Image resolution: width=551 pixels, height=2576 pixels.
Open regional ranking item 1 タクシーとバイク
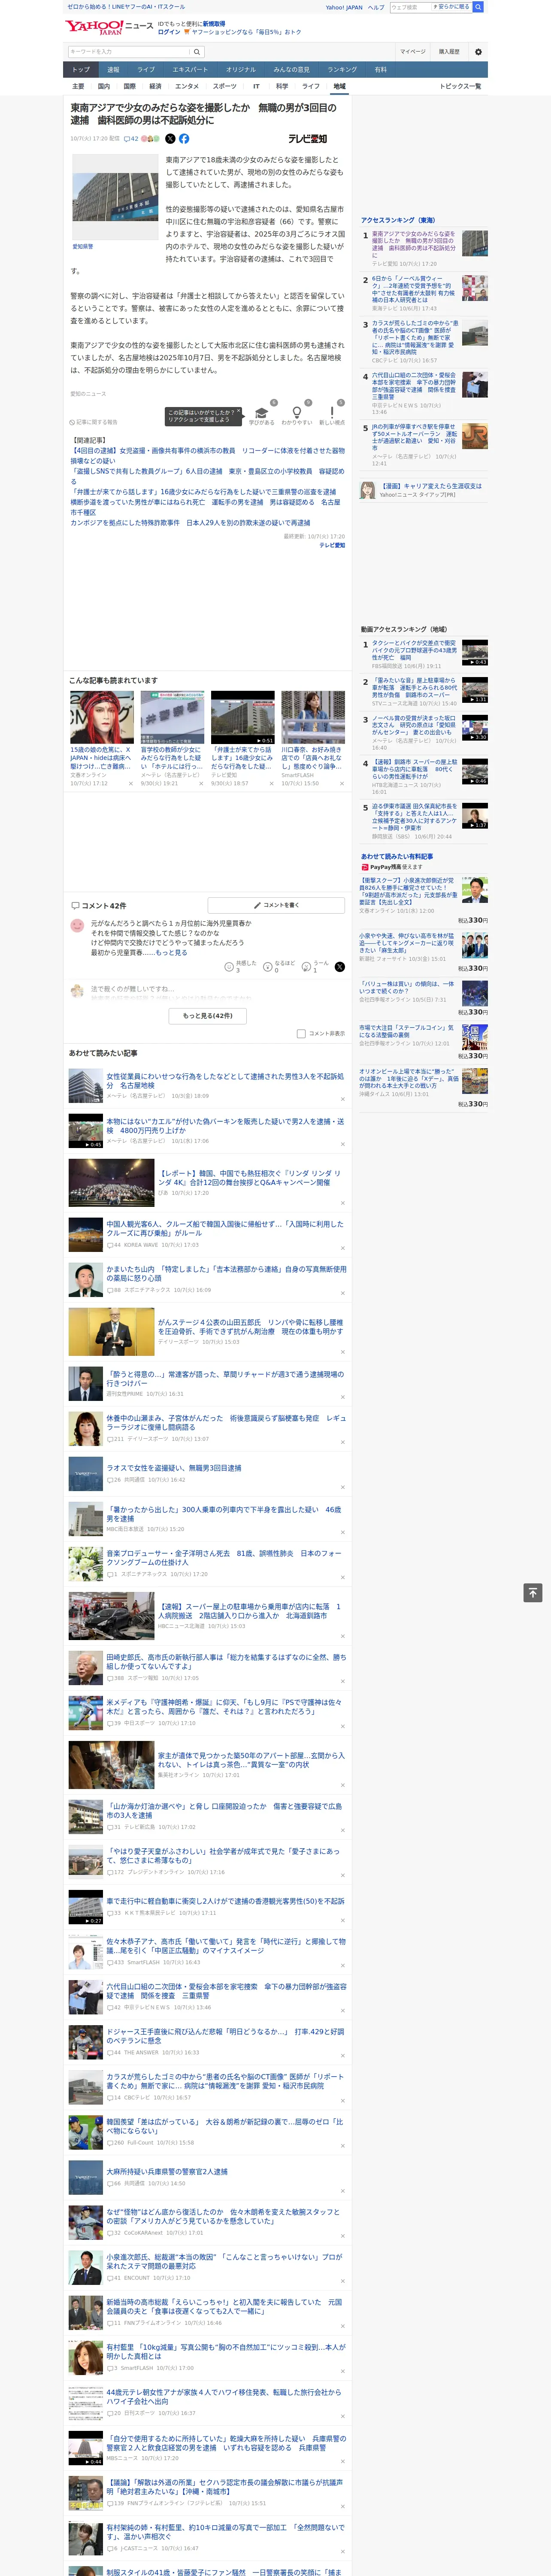pyautogui.click(x=414, y=651)
